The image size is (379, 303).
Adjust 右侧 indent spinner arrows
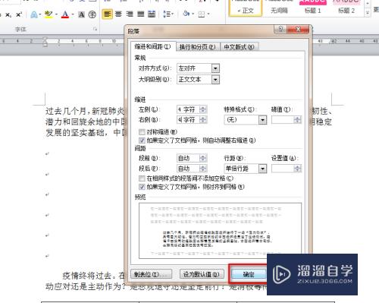click(203, 119)
